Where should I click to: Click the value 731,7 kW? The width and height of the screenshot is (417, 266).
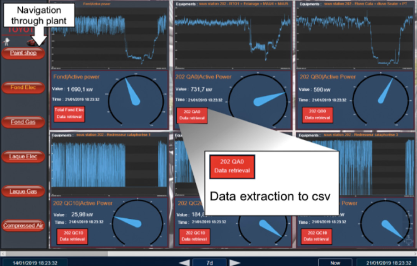point(201,89)
